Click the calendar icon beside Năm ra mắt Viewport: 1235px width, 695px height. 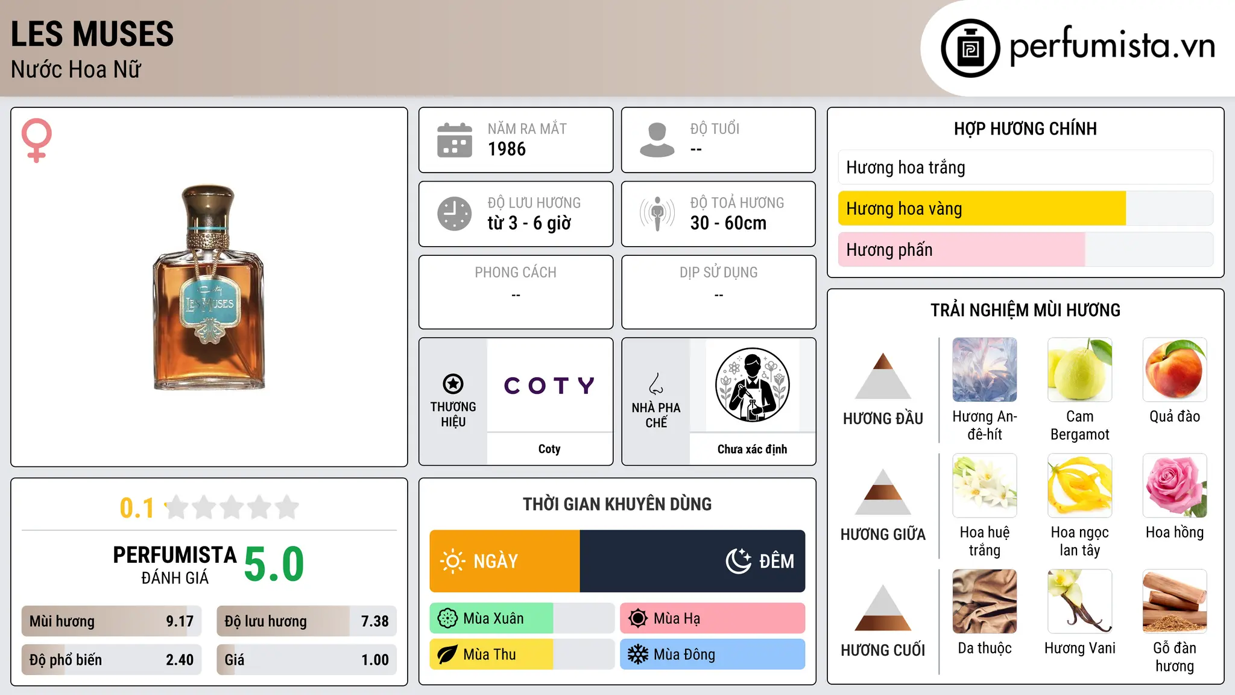pos(455,140)
